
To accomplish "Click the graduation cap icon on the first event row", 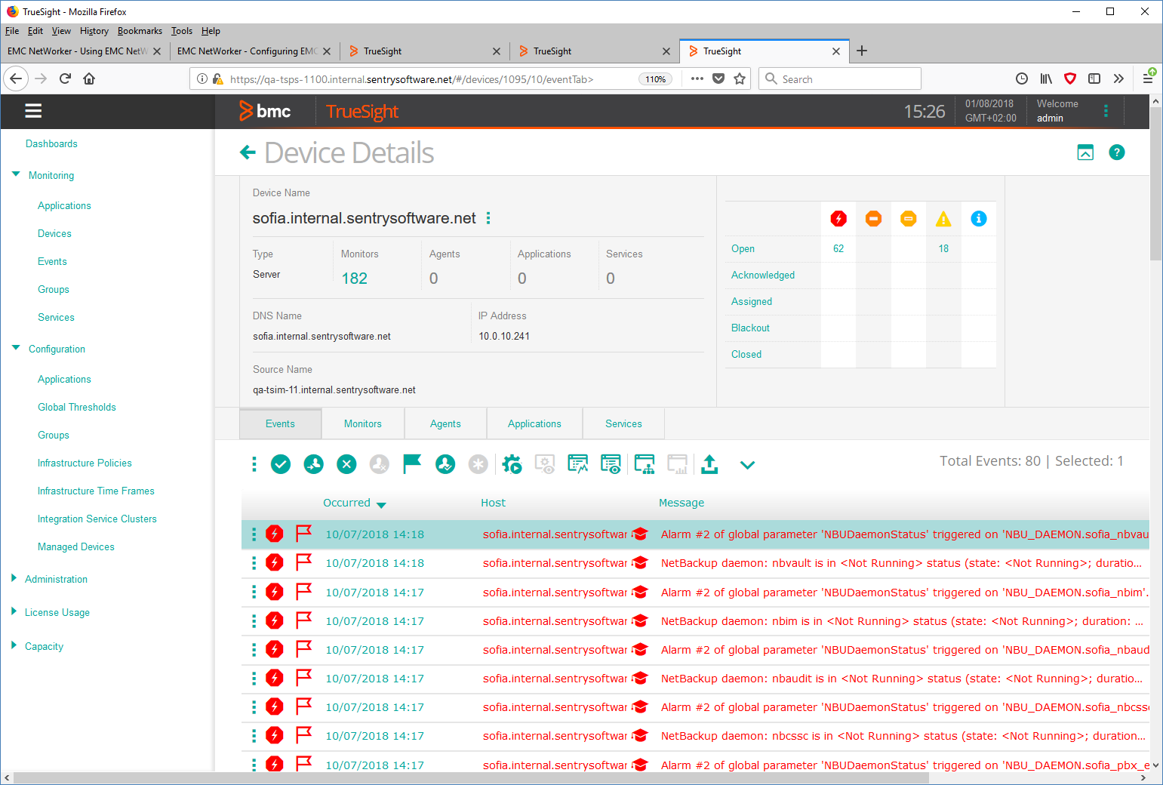I will pyautogui.click(x=640, y=534).
